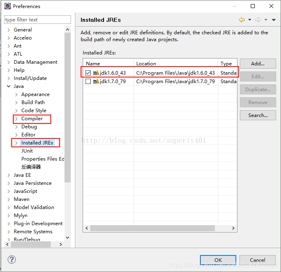Open the Editor preference page
Image resolution: width=281 pixels, height=272 pixels.
[x=28, y=135]
